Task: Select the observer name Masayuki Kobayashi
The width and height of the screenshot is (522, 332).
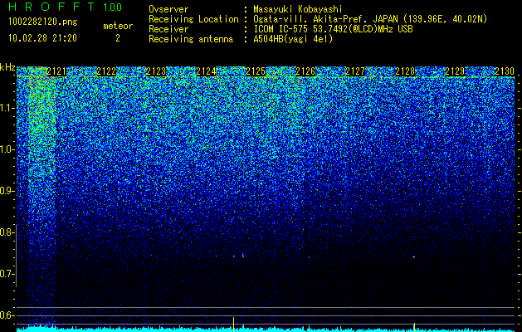Action: pyautogui.click(x=298, y=9)
